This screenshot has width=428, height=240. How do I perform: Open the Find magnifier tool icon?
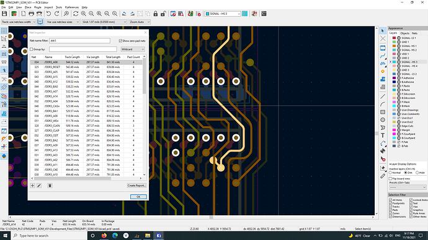click(x=66, y=14)
